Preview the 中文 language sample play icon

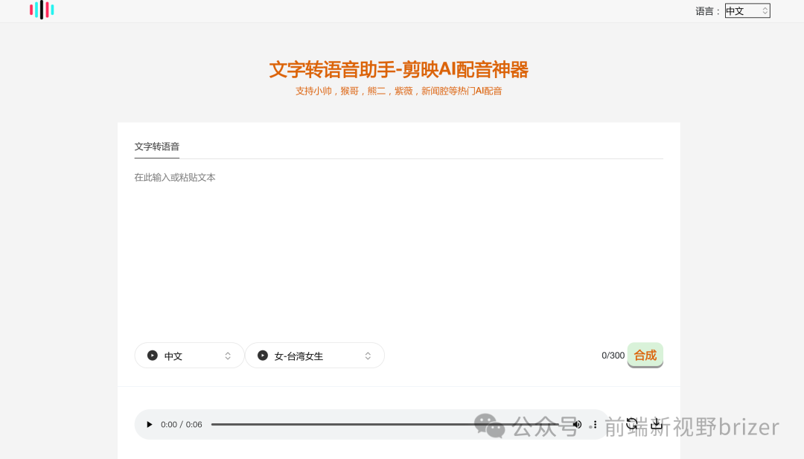coord(153,356)
